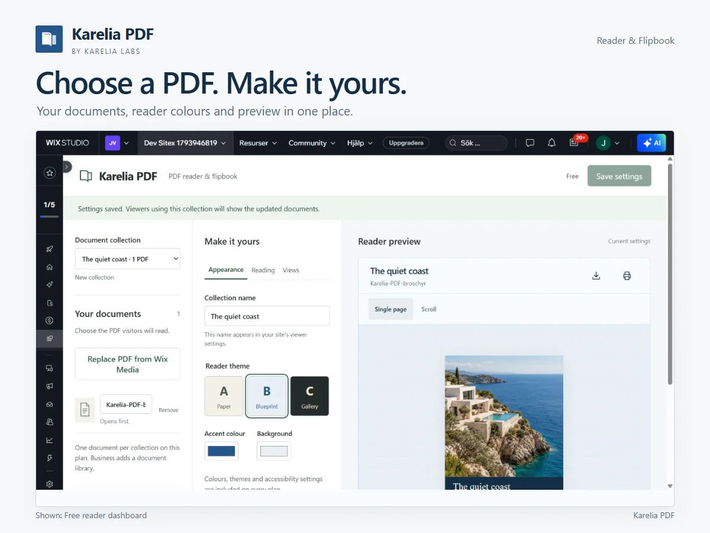
Task: Go to the home icon in sidebar
Action: point(50,267)
